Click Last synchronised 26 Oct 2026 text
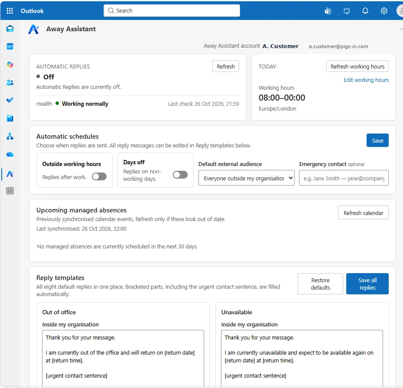Screen dimensions: 403x388 (81, 228)
